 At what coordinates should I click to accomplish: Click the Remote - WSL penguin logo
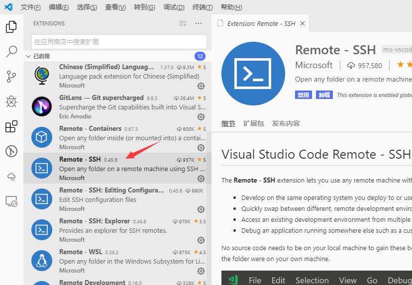coord(42,261)
